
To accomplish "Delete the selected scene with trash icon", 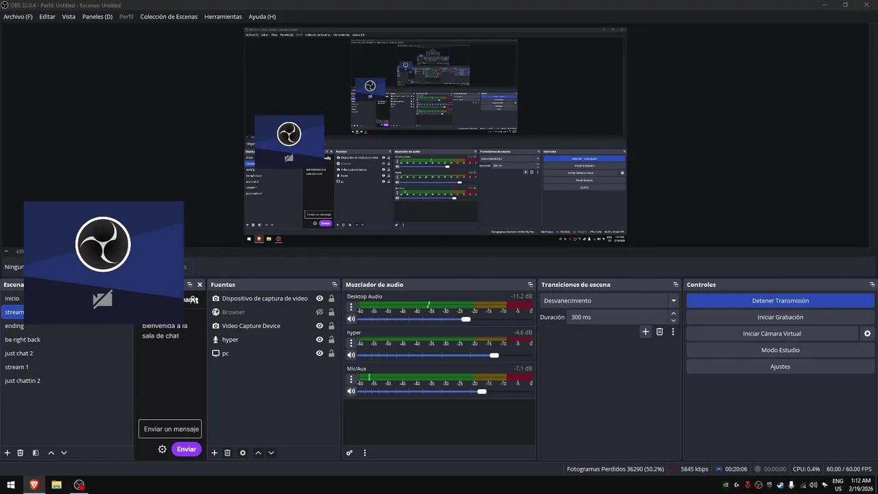I will [x=21, y=453].
